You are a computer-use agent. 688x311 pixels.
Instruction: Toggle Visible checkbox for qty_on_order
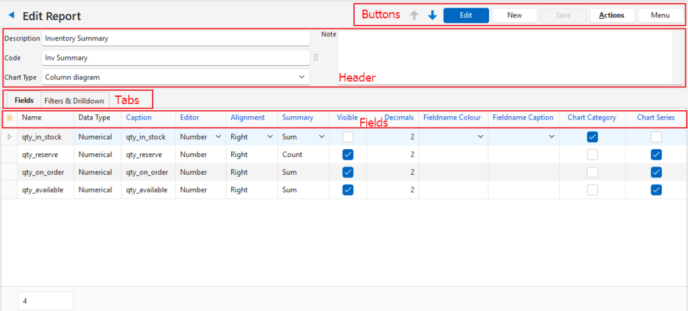(348, 172)
